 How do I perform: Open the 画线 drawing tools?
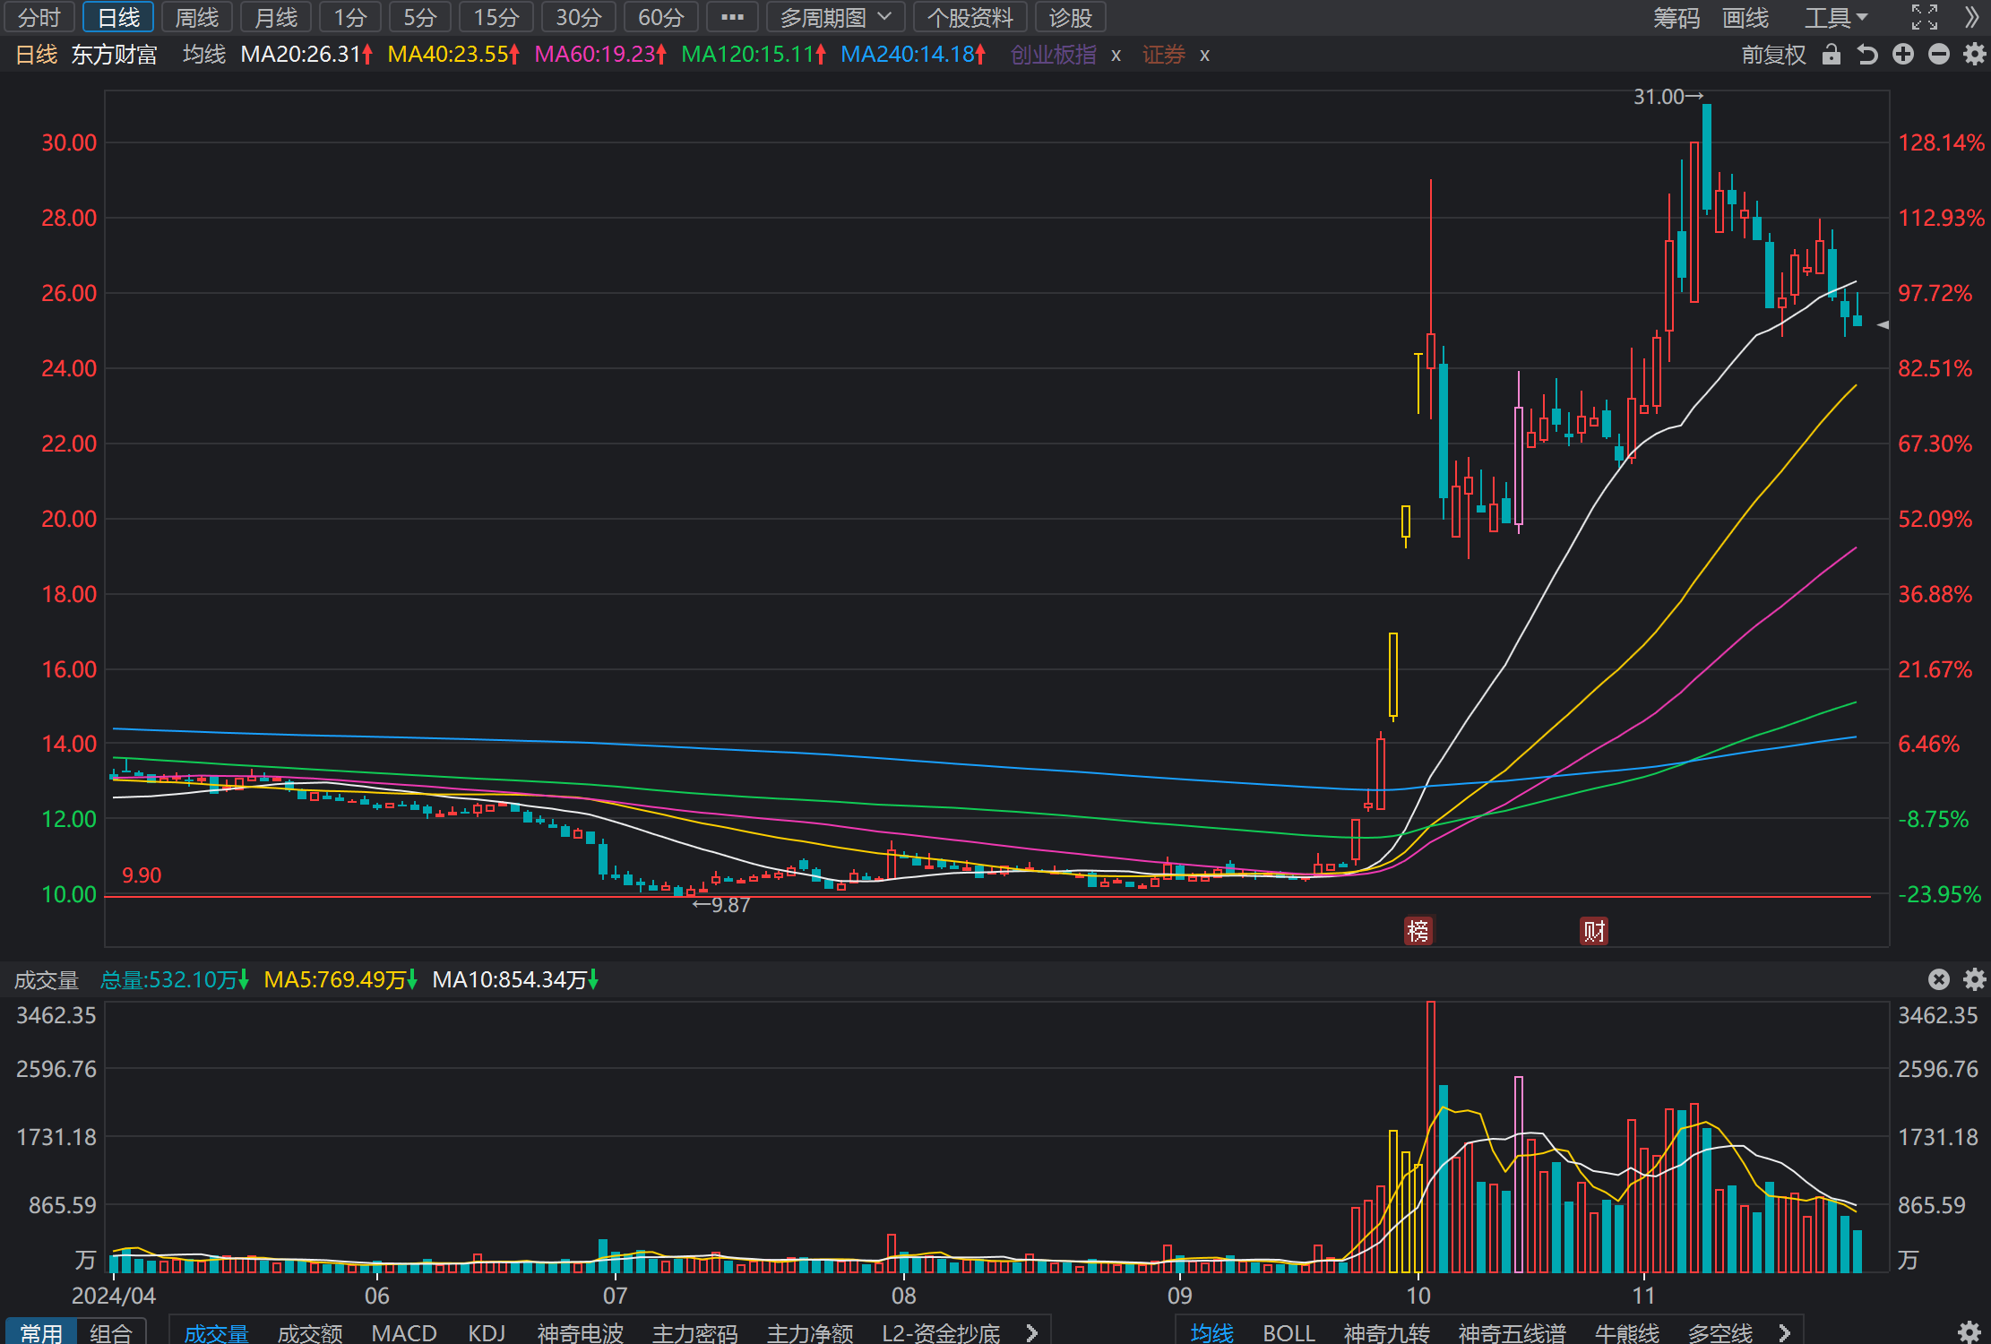click(x=1745, y=17)
